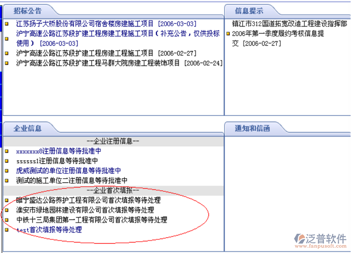The width and height of the screenshot is (351, 253).
Task: Click the bullet icon beside 虎威测试的单位 entry
Action: (7, 171)
